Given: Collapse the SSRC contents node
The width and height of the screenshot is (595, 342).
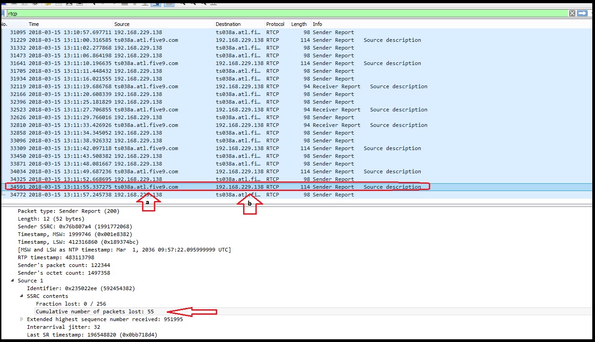Looking at the screenshot, I should [22, 296].
